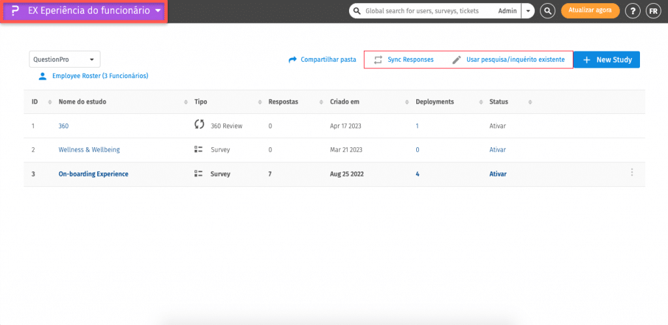Viewport: 668px width, 325px height.
Task: Open the Wellness & Wellbeing study
Action: coord(89,150)
